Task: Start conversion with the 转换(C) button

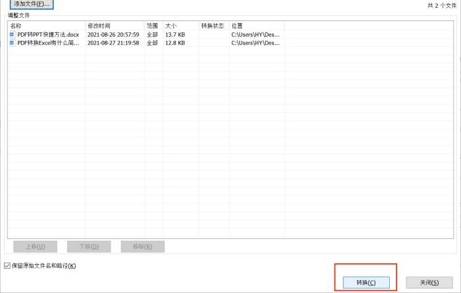Action: pos(366,282)
